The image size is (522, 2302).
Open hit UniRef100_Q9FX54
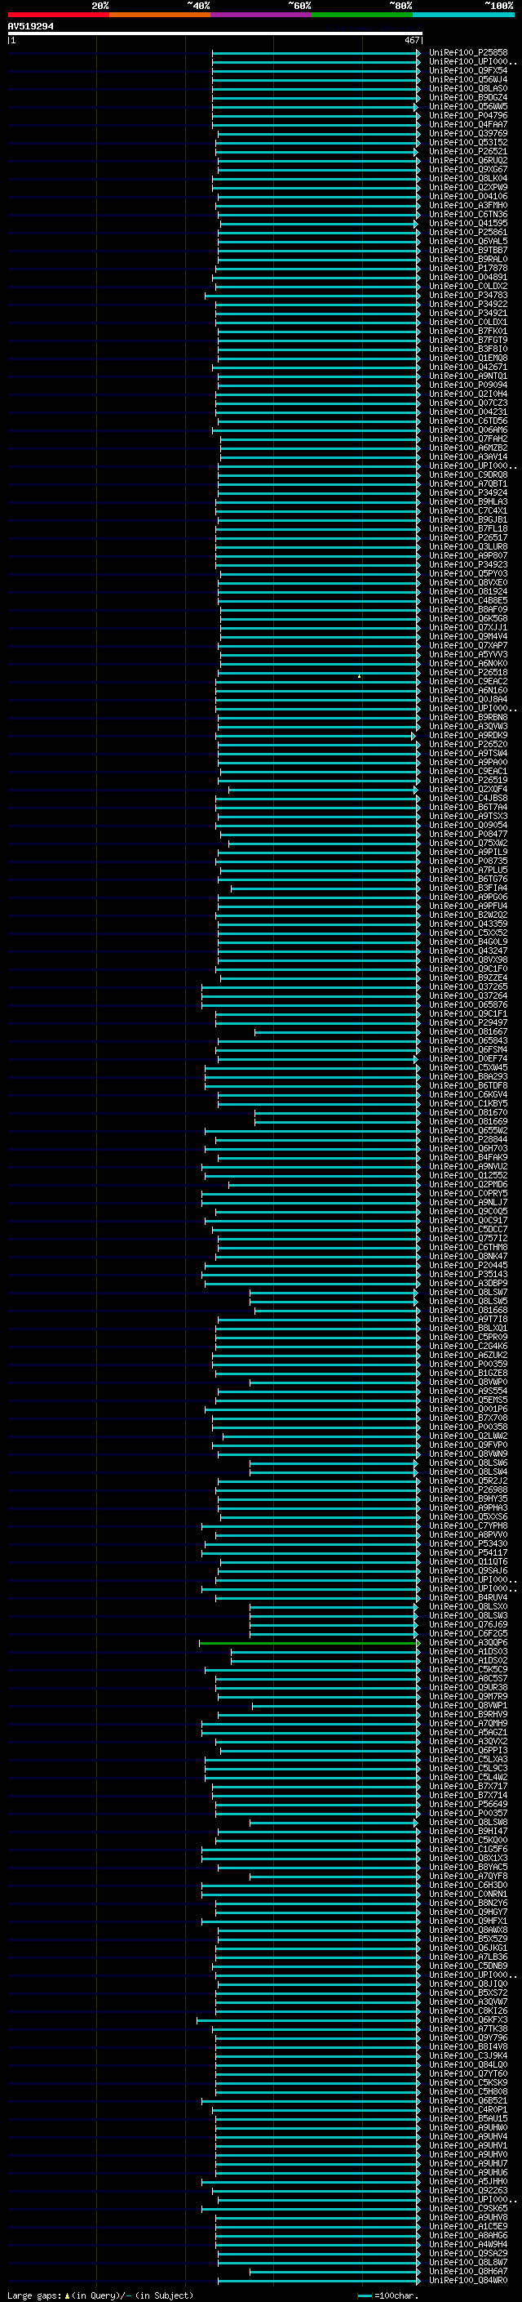[467, 70]
